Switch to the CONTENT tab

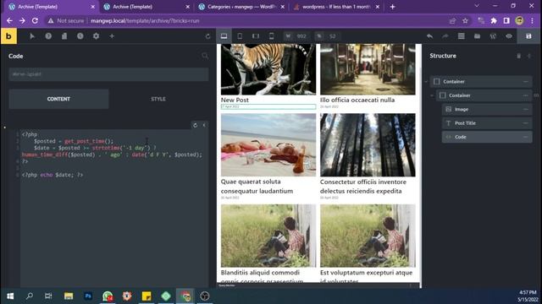pyautogui.click(x=58, y=99)
